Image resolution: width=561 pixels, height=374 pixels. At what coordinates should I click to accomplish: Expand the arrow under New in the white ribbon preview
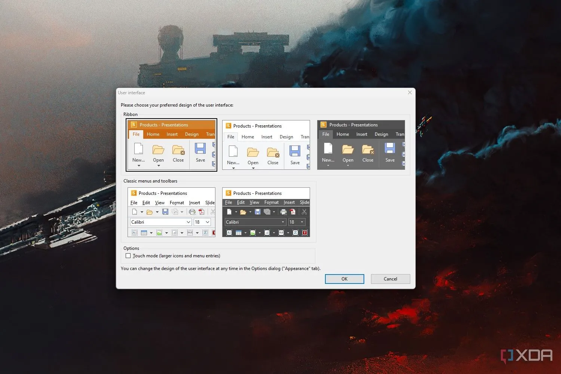coord(233,168)
